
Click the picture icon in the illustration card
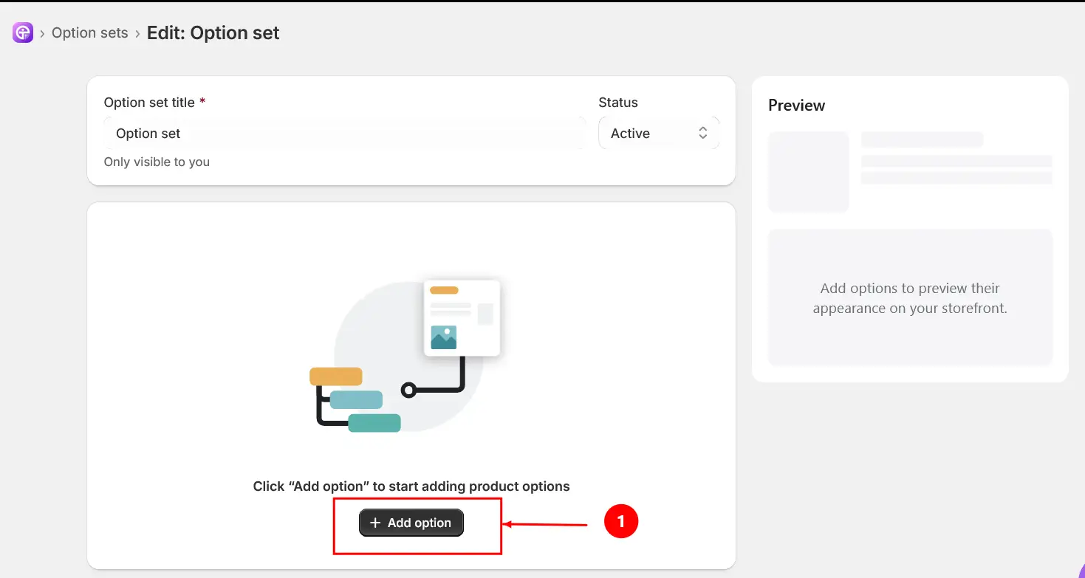(x=444, y=337)
